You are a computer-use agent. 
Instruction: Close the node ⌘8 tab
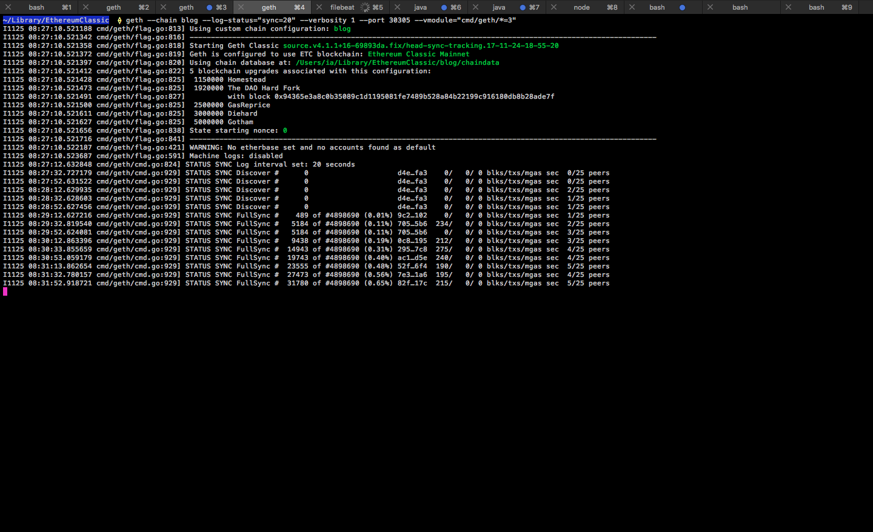click(554, 7)
